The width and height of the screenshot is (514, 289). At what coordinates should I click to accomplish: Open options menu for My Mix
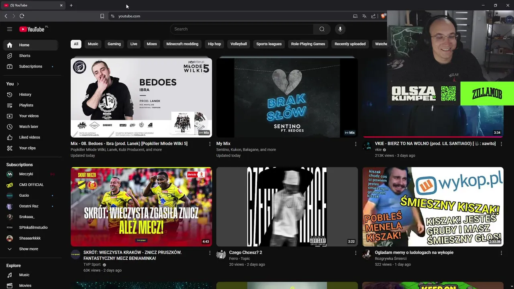355,144
